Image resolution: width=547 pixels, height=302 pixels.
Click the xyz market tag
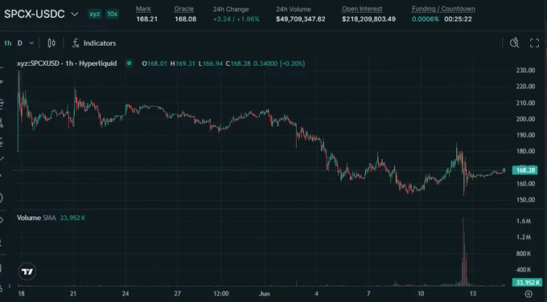(x=95, y=14)
